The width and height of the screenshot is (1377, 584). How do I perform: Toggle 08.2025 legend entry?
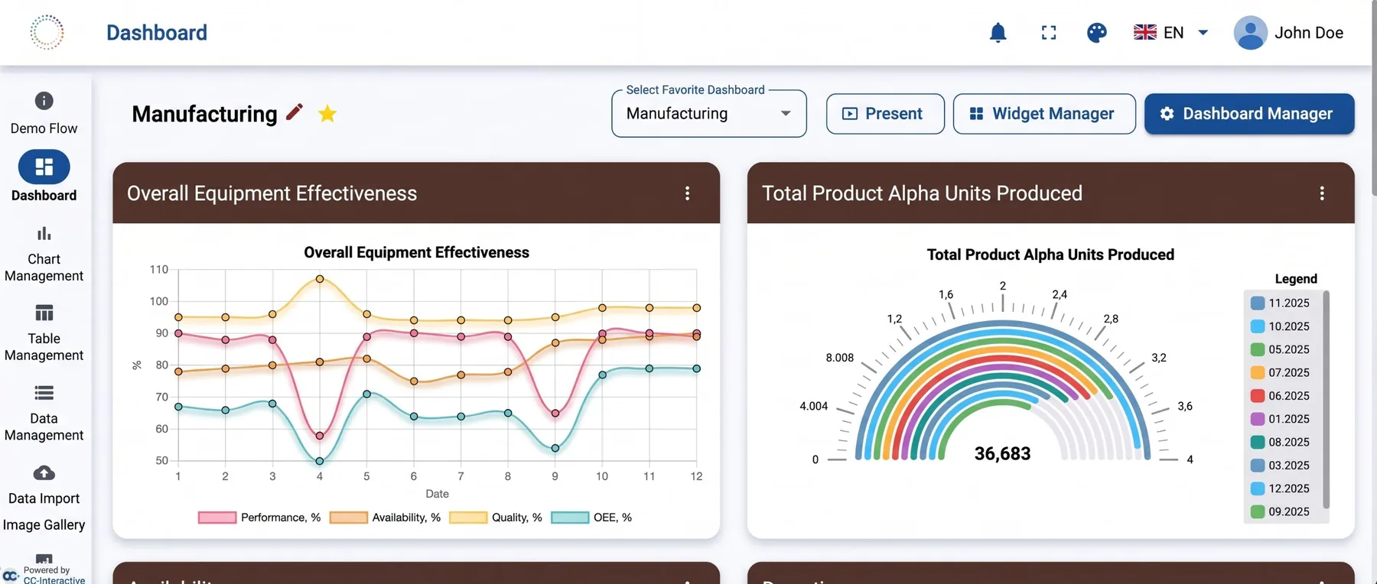pyautogui.click(x=1280, y=442)
